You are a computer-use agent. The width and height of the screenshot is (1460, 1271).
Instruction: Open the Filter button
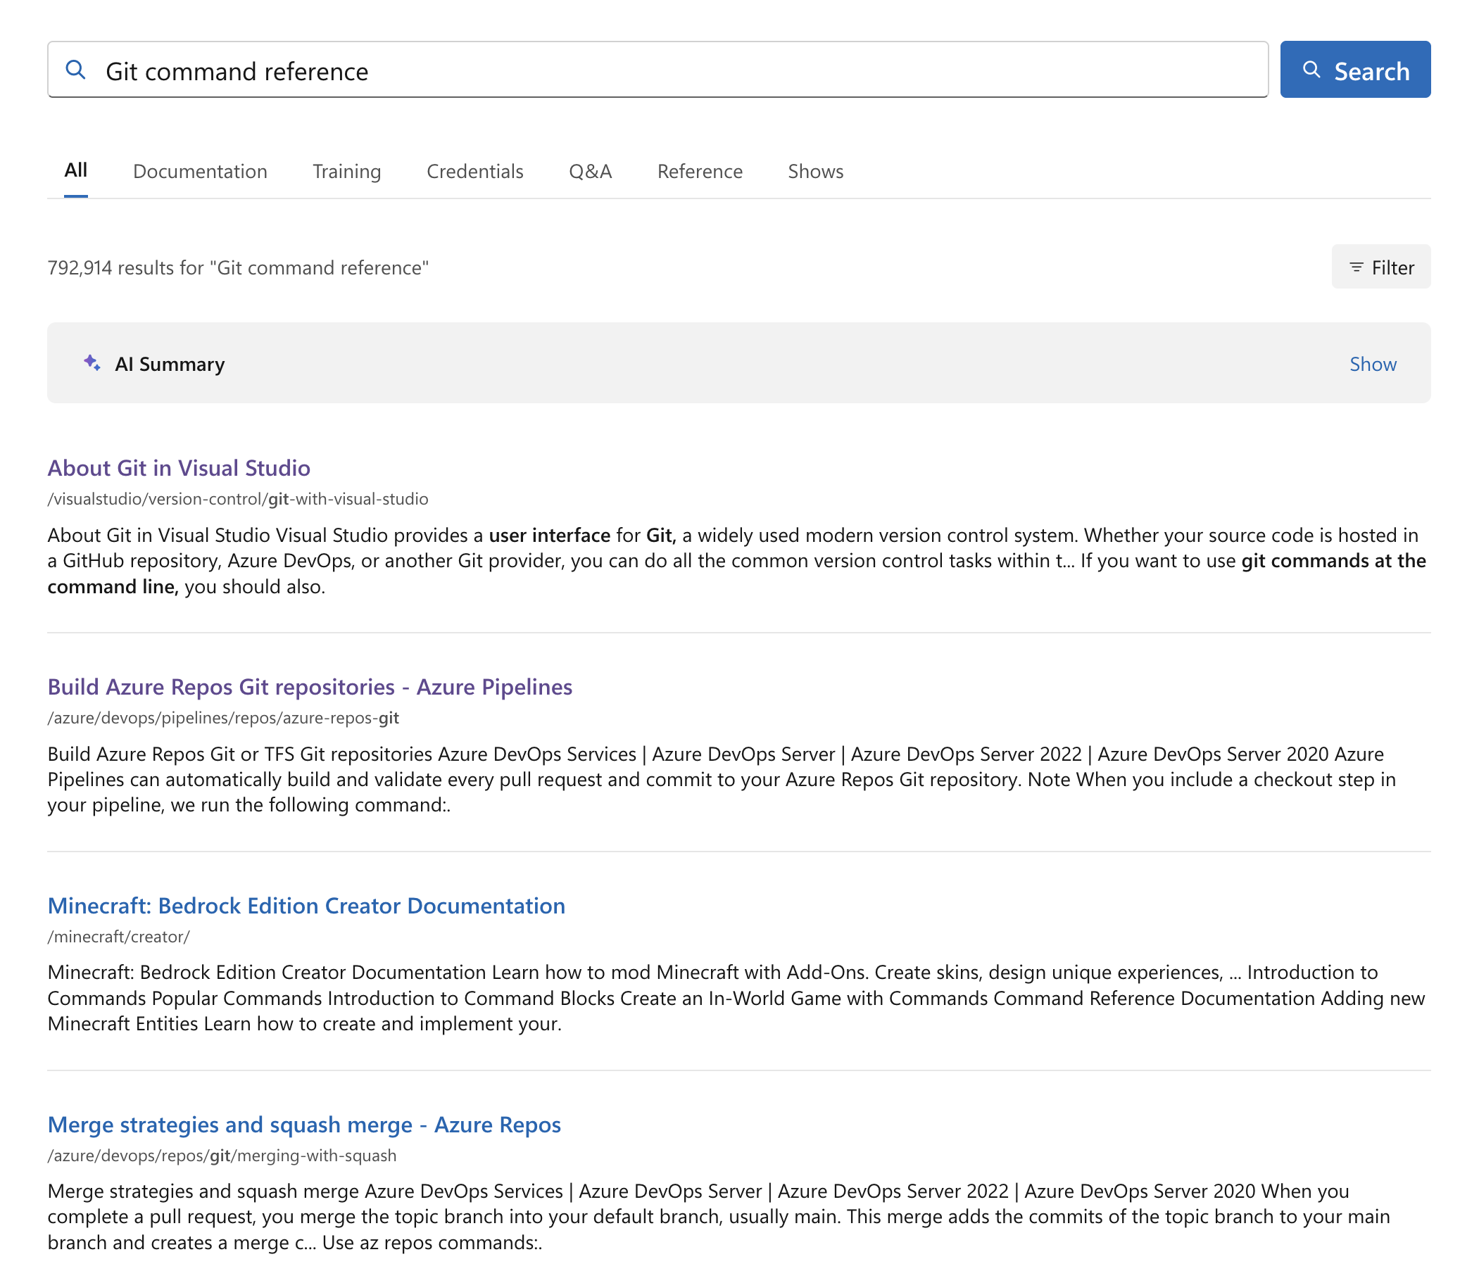coord(1380,267)
